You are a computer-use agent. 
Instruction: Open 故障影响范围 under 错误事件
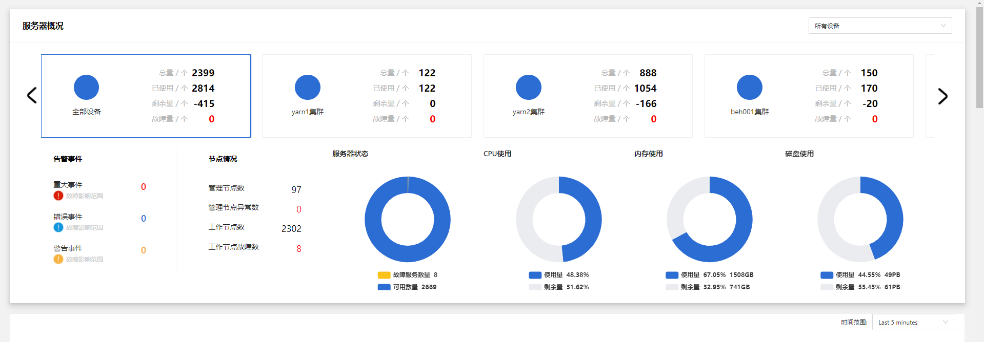[85, 228]
